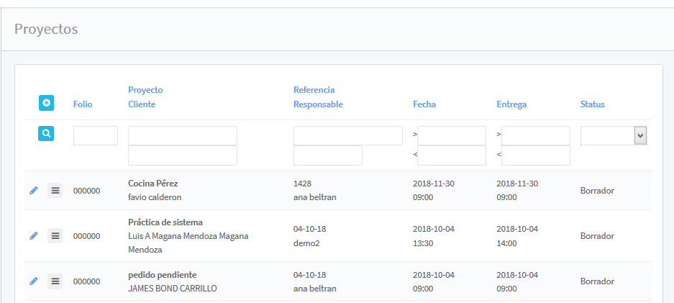The width and height of the screenshot is (674, 303).
Task: Open the menu icon for Cocina Pérez
Action: click(x=55, y=191)
